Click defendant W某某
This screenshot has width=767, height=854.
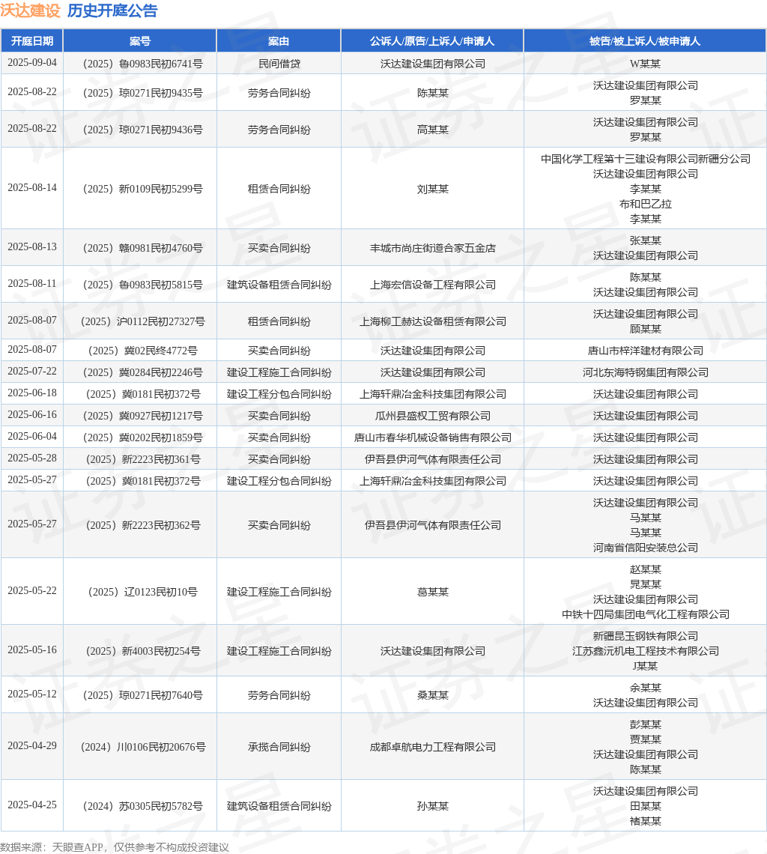[x=645, y=64]
